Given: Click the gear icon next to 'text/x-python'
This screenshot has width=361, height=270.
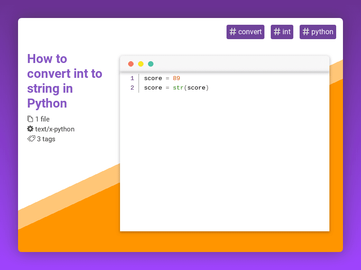Looking at the screenshot, I should tap(31, 129).
